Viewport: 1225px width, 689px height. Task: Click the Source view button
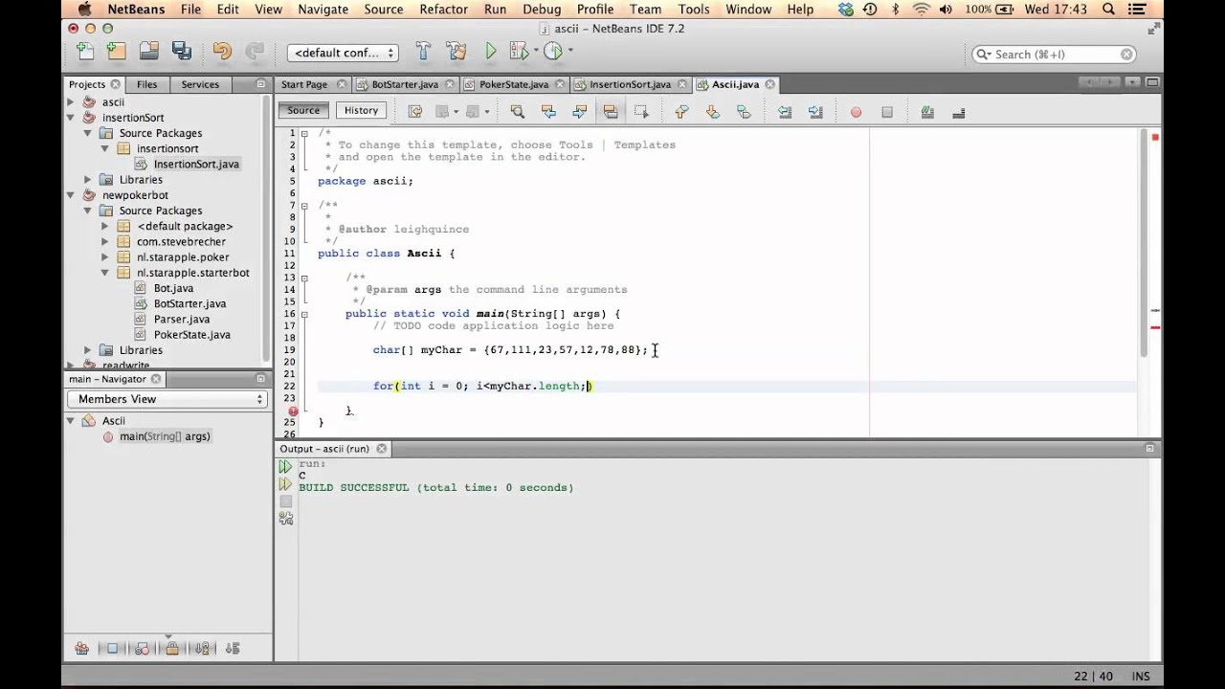303,110
